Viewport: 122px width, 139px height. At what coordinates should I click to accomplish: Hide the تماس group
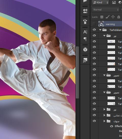(94, 115)
